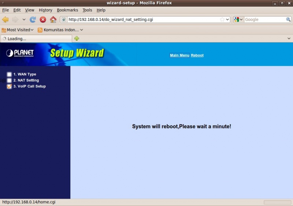
Task: Go back with the Back arrow
Action: (5, 19)
